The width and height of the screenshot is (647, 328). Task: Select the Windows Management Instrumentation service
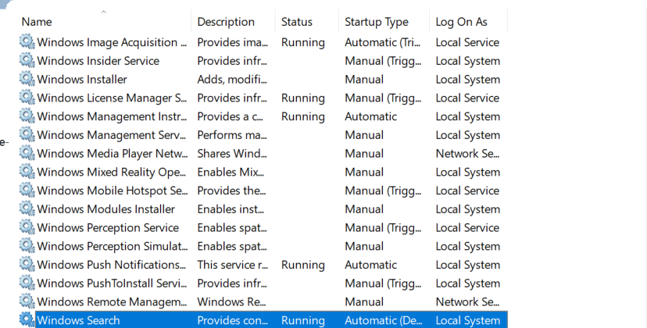[112, 116]
